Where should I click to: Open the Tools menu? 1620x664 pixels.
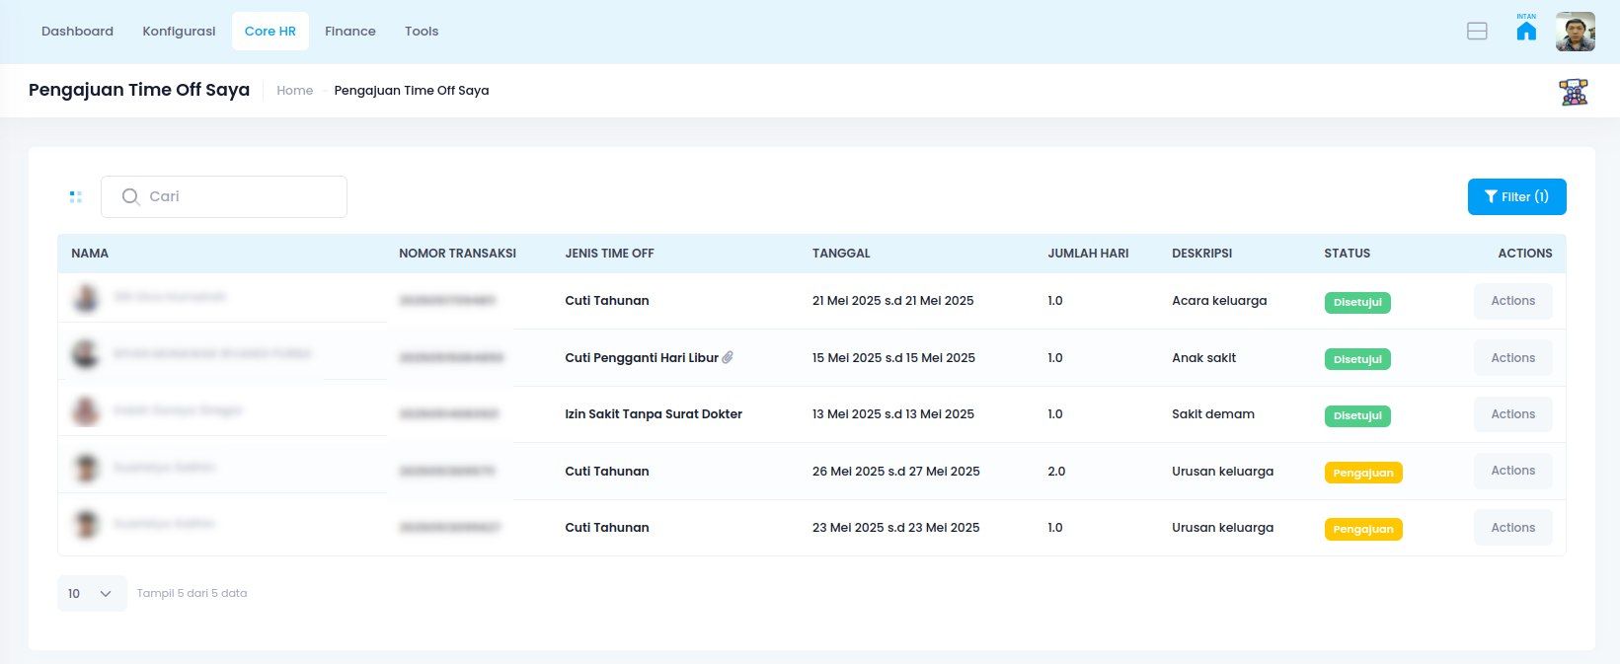(x=422, y=32)
